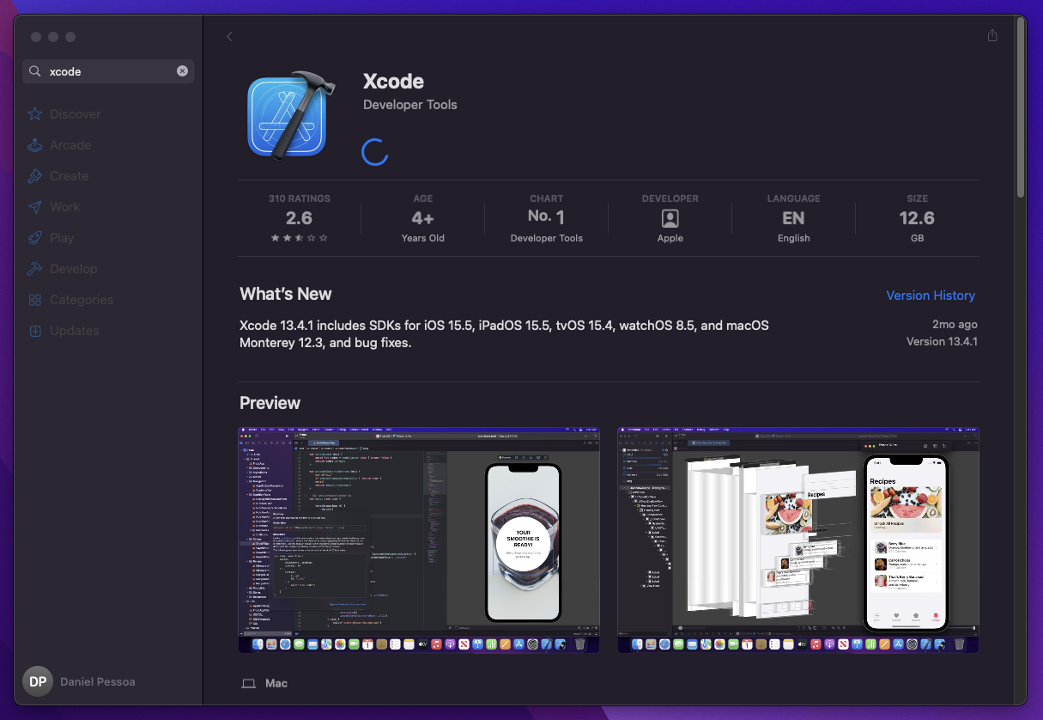Click the circular download progress indicator
The image size is (1043, 720).
coord(375,152)
